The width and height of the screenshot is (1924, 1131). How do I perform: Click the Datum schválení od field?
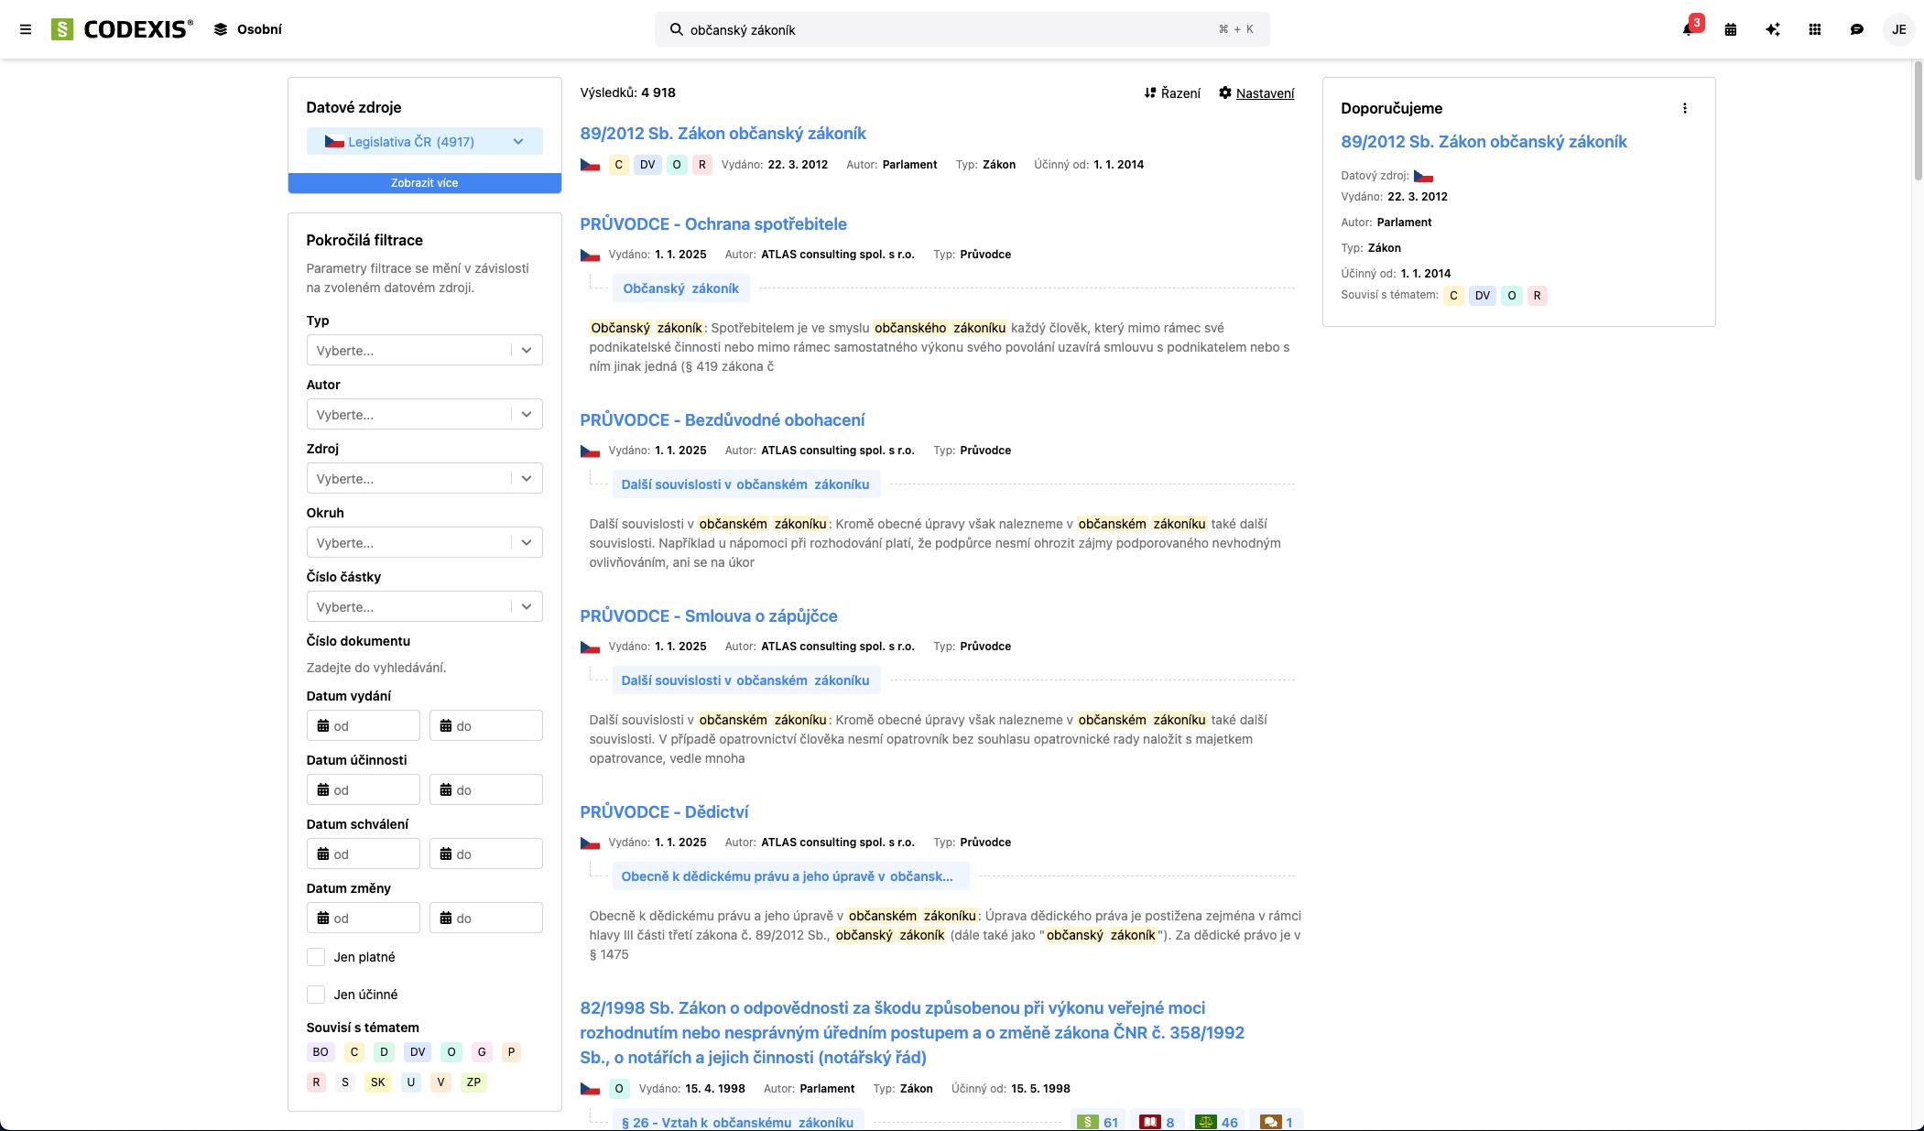363,854
